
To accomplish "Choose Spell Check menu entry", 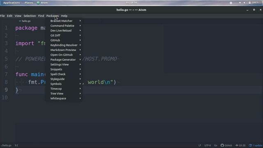I will tap(64, 74).
